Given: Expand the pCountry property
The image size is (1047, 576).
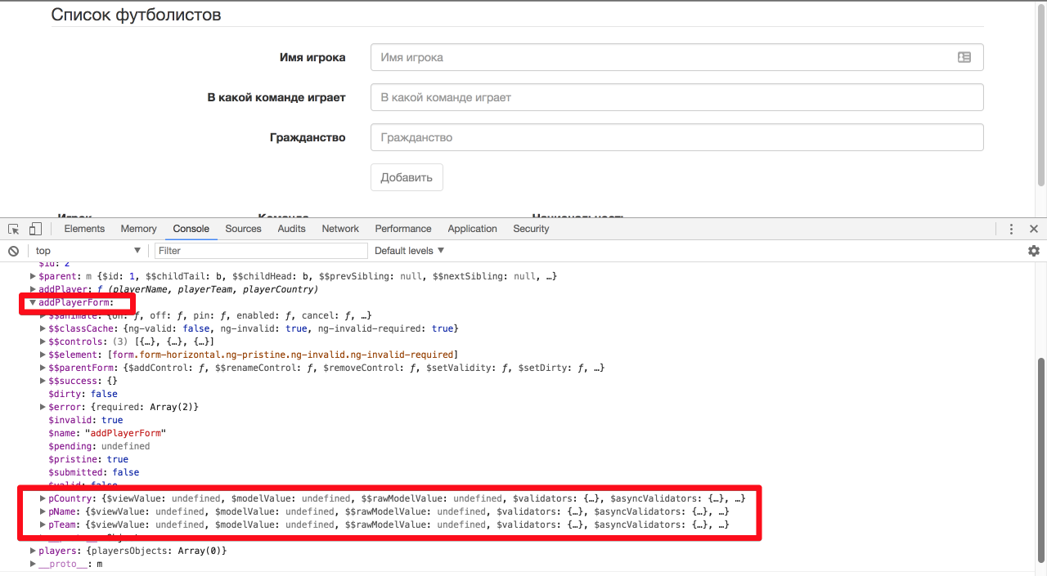Looking at the screenshot, I should (x=43, y=498).
